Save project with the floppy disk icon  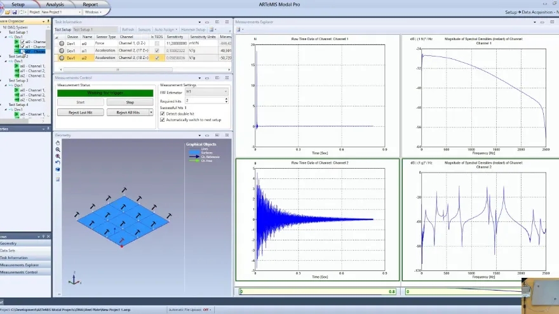click(x=15, y=12)
